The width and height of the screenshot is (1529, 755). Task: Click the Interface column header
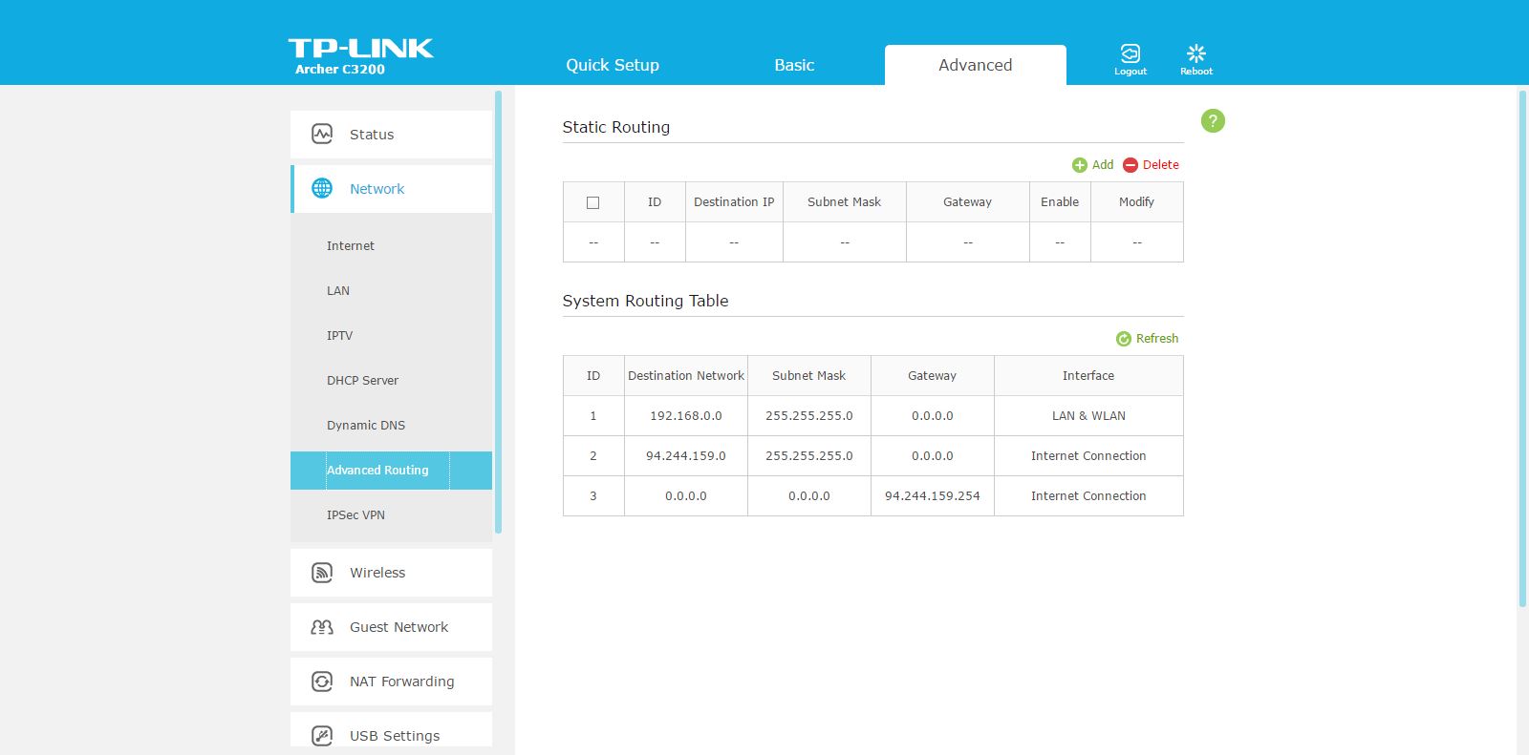click(1088, 376)
